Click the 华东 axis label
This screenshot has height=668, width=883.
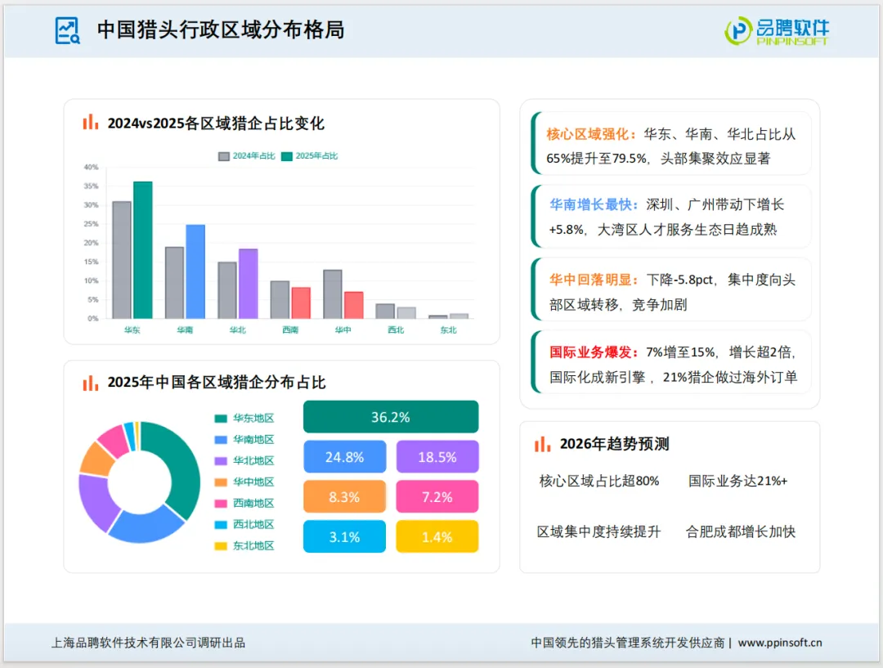pos(132,330)
